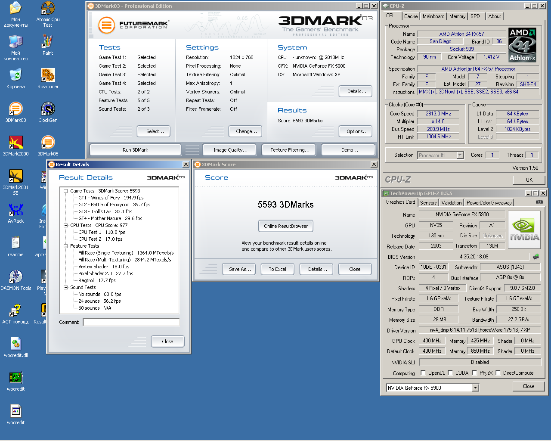551x441 pixels.
Task: Click Close in the Result Details window
Action: 167,342
